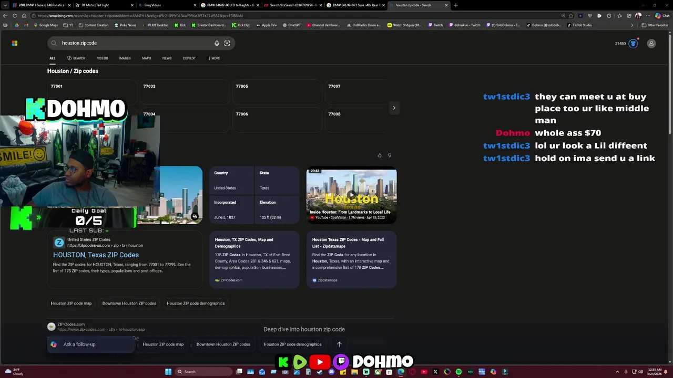673x378 pixels.
Task: Click the magnifier icon in Bing search box
Action: pos(54,43)
